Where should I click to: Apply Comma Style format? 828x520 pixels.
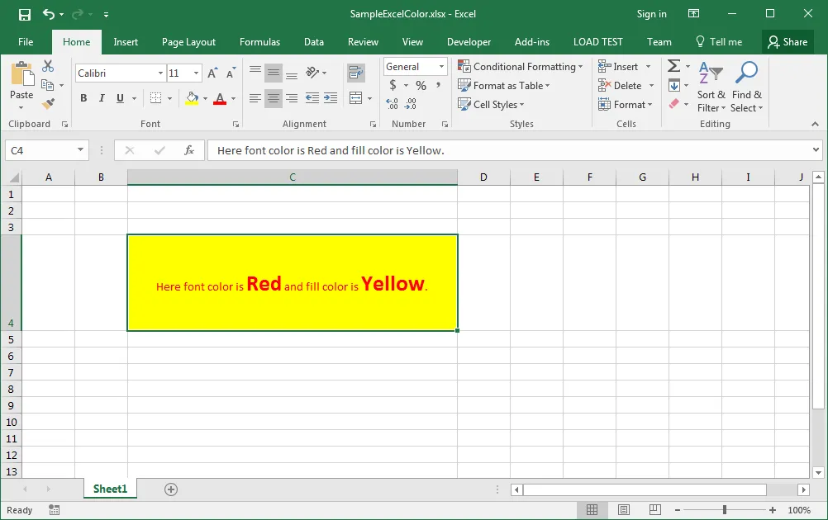pyautogui.click(x=438, y=85)
